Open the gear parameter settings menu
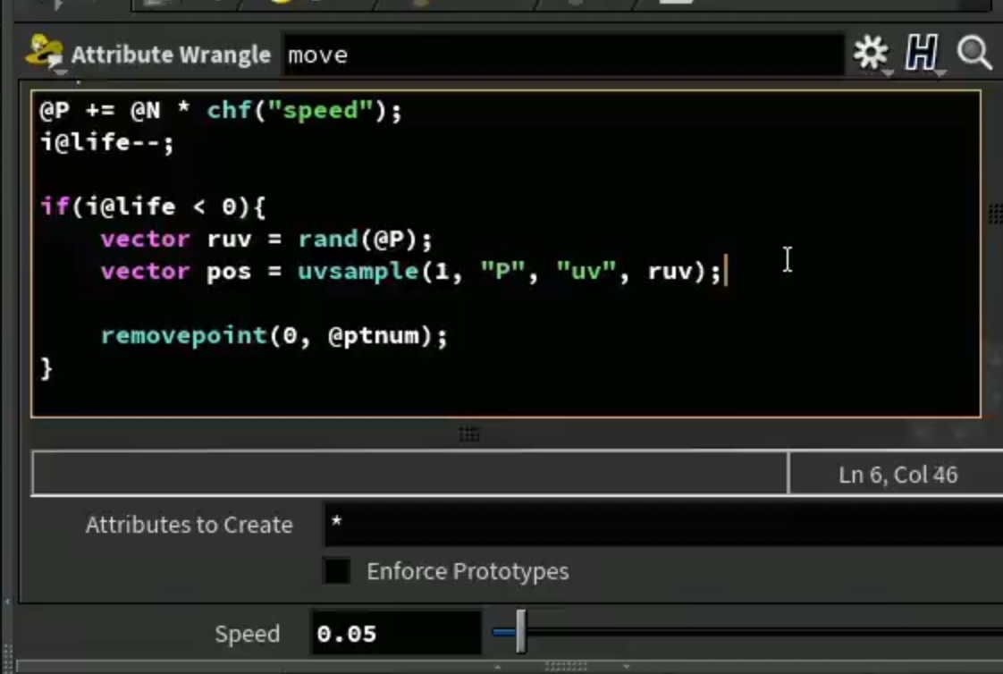1003x674 pixels. (x=871, y=53)
